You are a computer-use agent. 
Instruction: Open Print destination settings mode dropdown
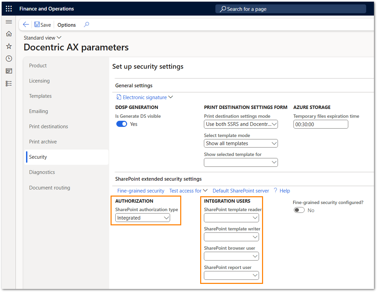point(241,124)
